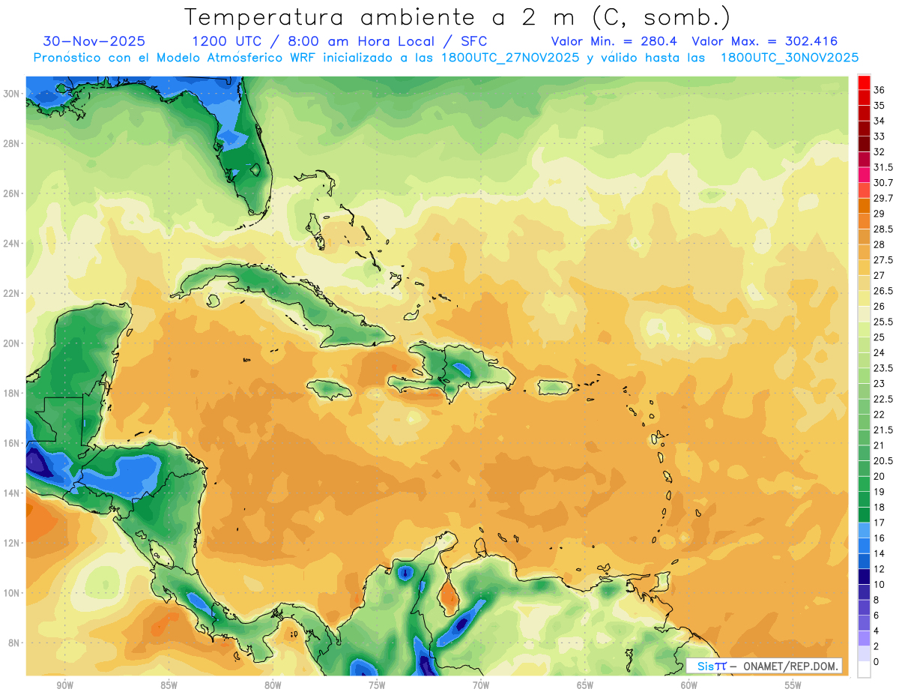Viewport: 899px width, 695px height.
Task: Click the colorbar value '27.5'
Action: coord(883,260)
